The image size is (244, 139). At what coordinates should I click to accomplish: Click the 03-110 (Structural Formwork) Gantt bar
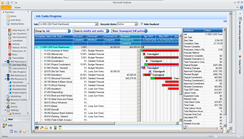(161, 78)
